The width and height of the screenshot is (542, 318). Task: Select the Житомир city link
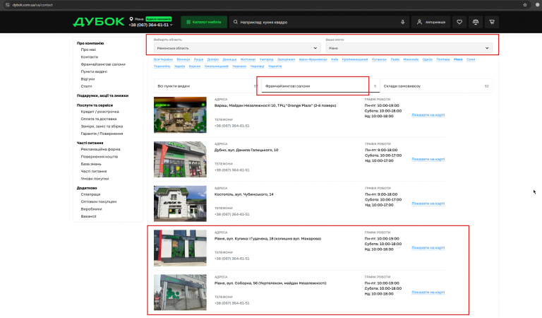[x=248, y=59]
